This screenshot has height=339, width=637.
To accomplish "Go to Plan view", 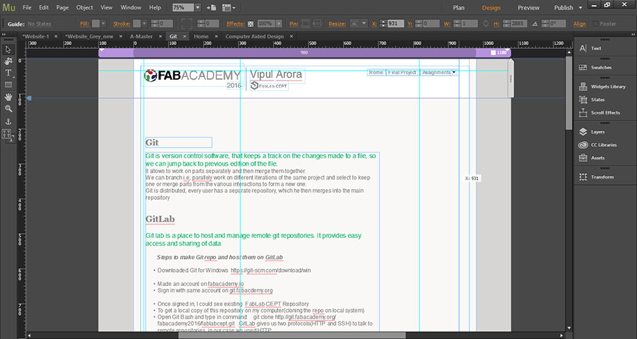I will (459, 8).
